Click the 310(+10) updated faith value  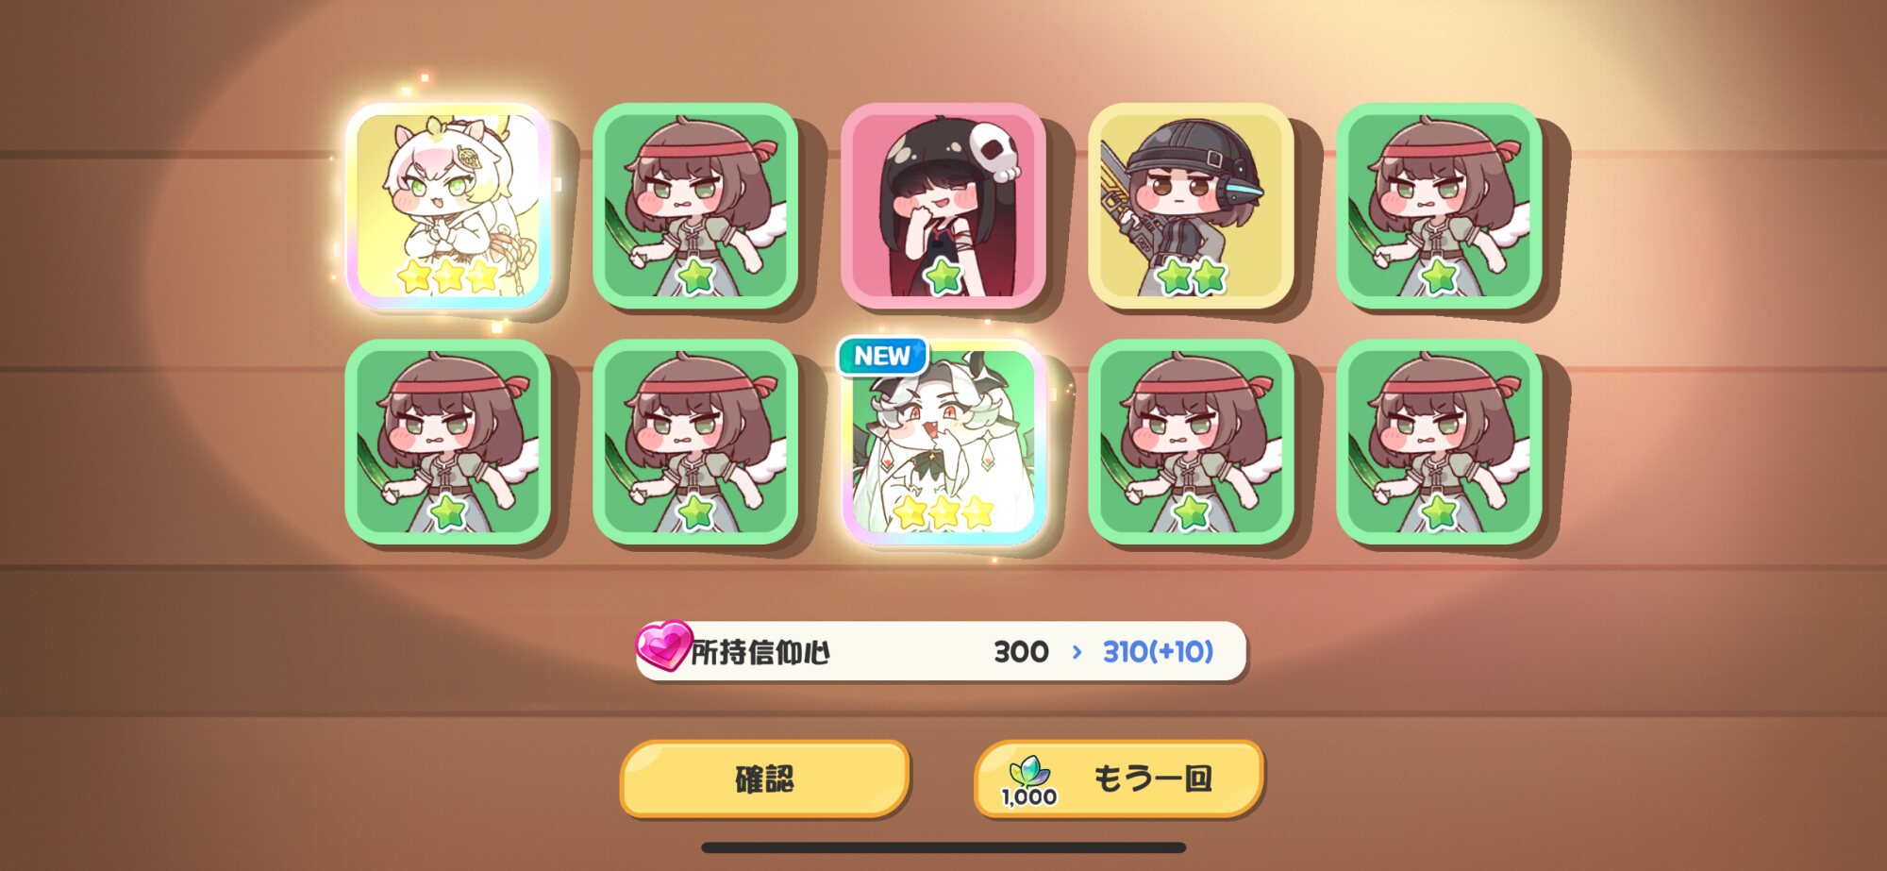(x=1158, y=651)
